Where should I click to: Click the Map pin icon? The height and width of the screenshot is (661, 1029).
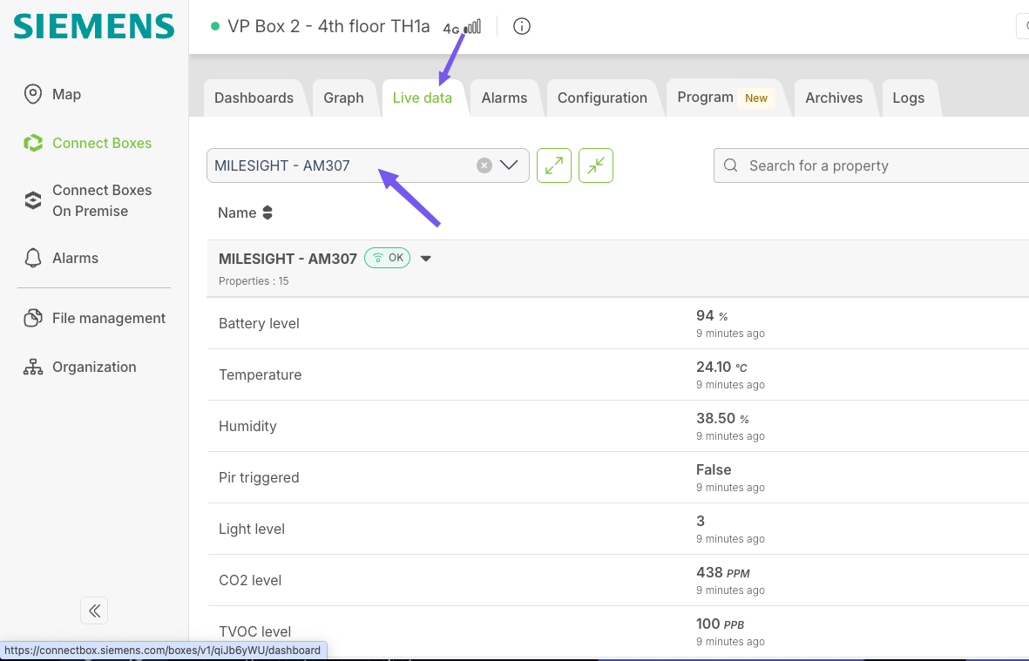point(33,94)
